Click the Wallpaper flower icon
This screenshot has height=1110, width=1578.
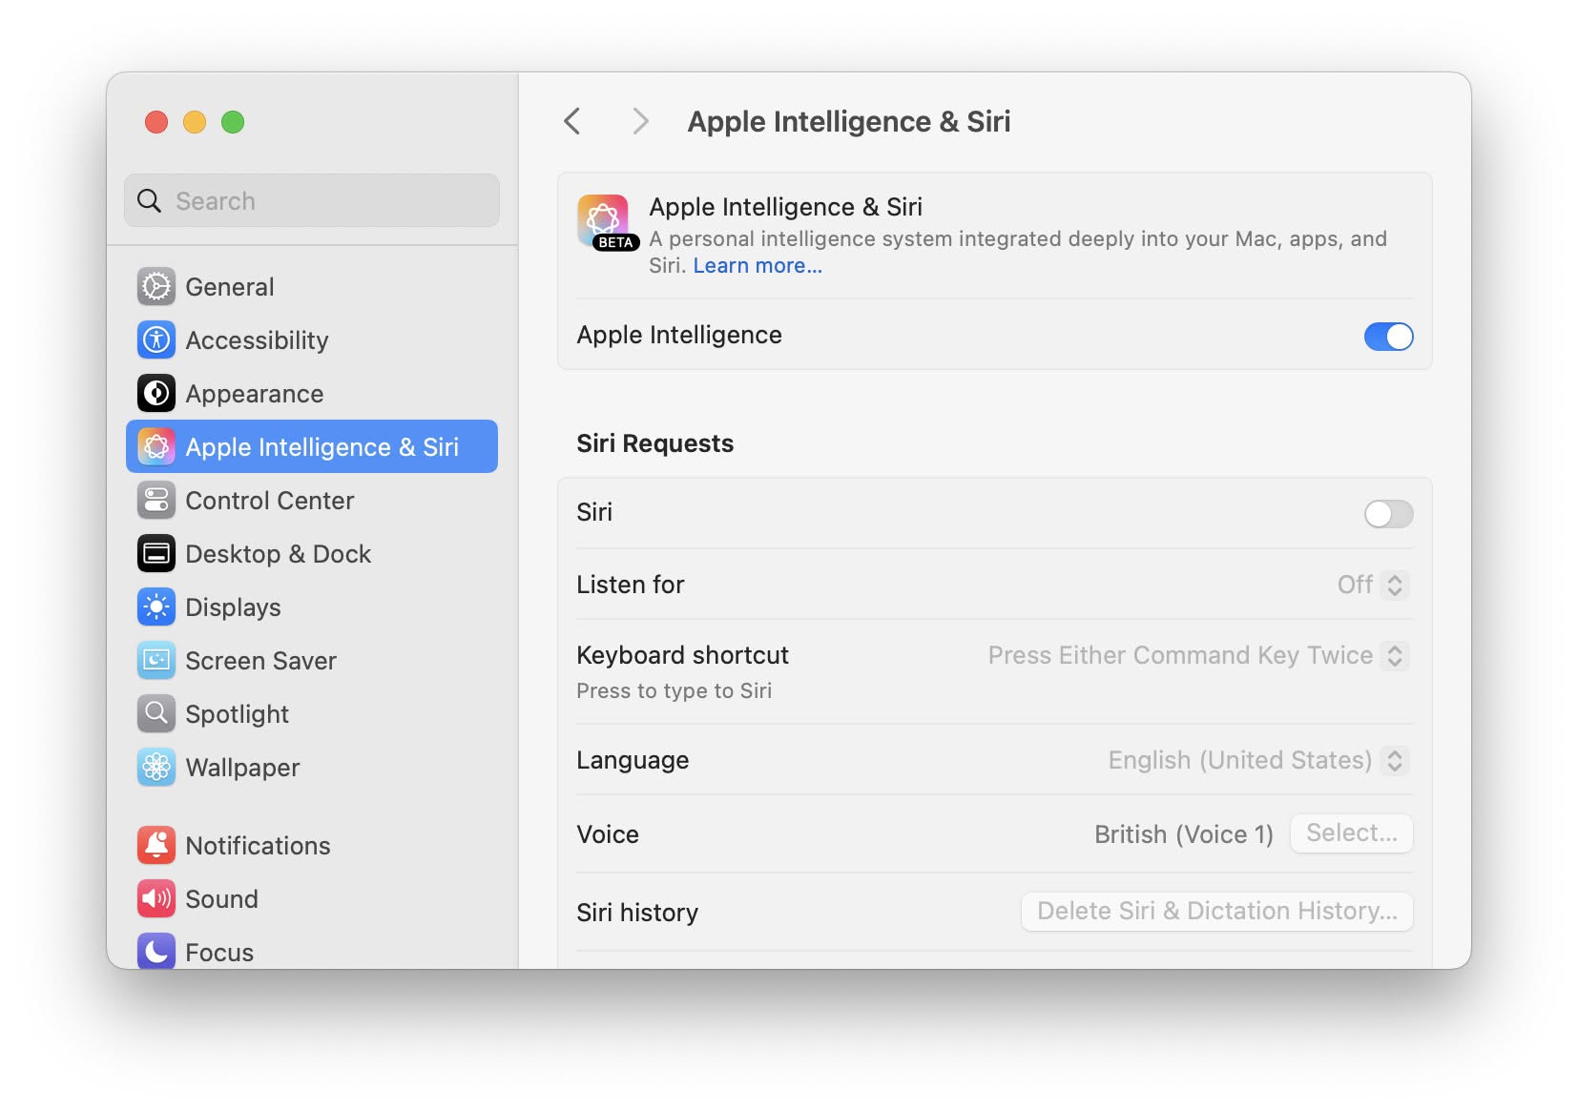click(x=156, y=767)
